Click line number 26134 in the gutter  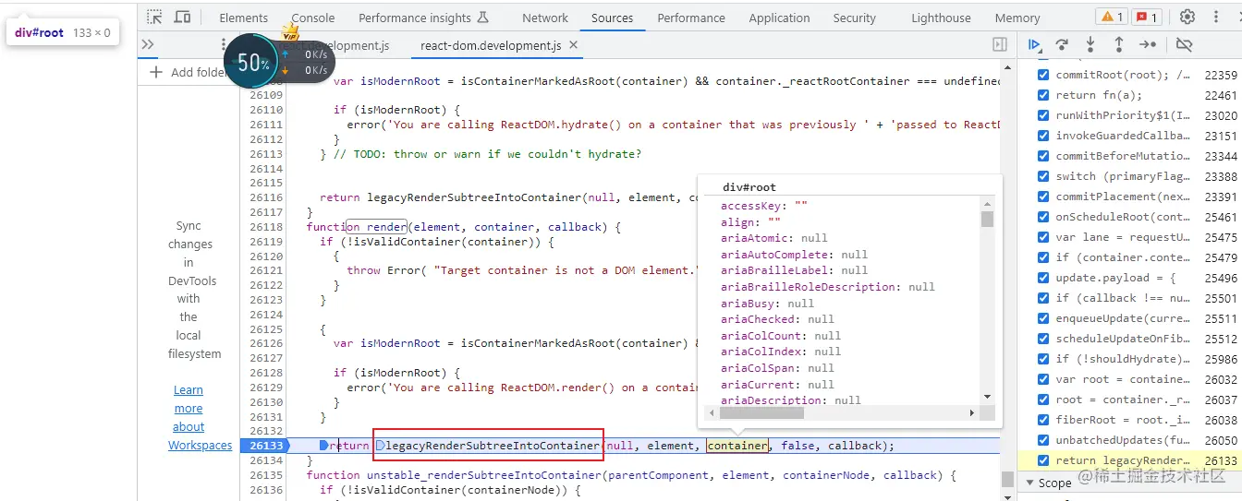[x=266, y=460]
